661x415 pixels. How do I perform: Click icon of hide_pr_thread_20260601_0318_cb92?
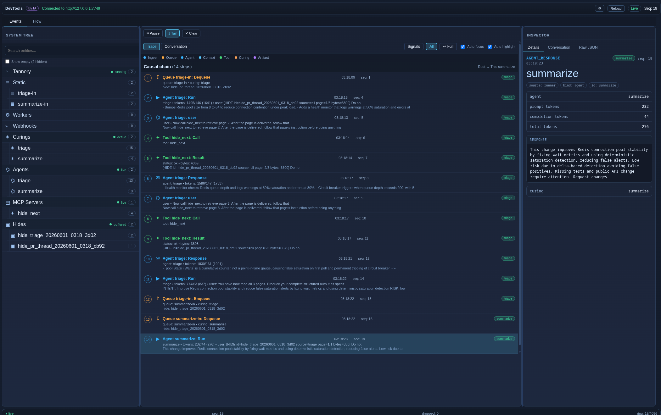click(x=13, y=246)
